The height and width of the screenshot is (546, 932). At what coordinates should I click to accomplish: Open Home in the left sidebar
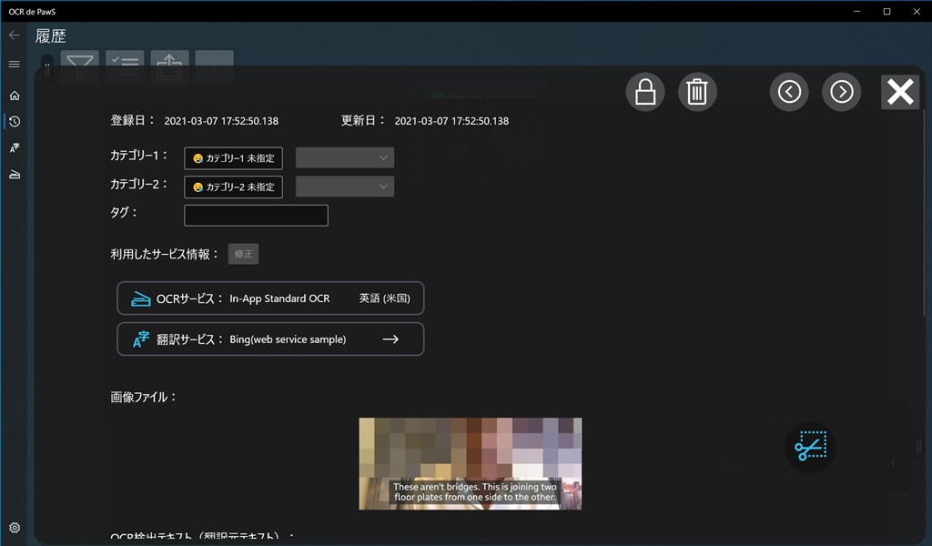14,96
